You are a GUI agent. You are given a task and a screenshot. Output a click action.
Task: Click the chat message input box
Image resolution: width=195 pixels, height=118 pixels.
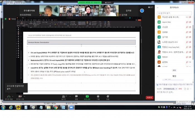[x=173, y=92]
